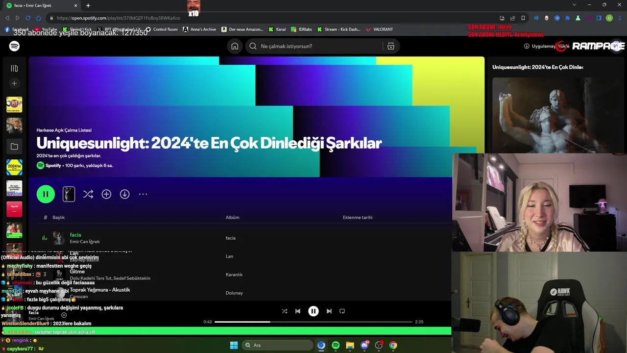Select the facia • Emir Can İğrek tab

tap(42, 5)
